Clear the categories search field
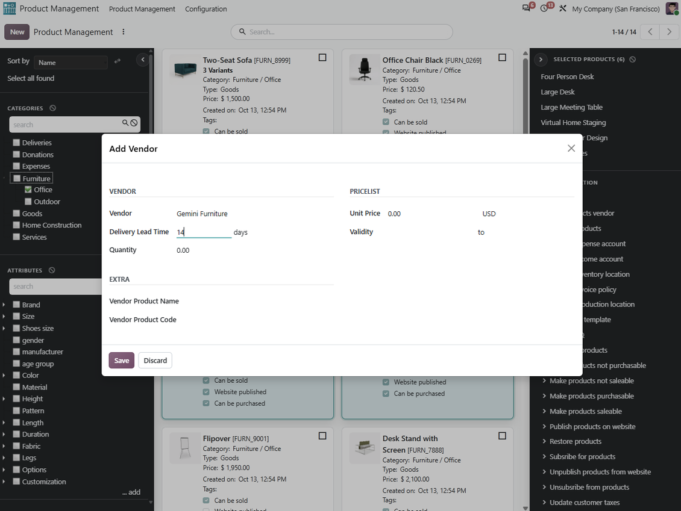The height and width of the screenshot is (511, 681). click(134, 123)
